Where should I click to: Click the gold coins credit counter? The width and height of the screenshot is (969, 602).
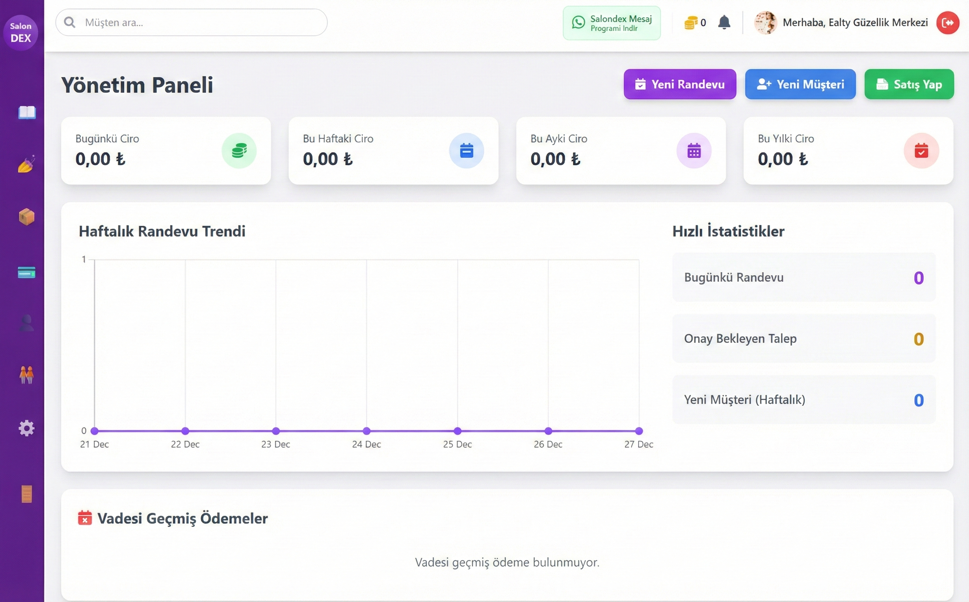click(x=695, y=23)
